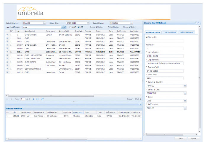Refresh the affiliation grid
Viewport: 207px width, 145px height.
[42, 99]
